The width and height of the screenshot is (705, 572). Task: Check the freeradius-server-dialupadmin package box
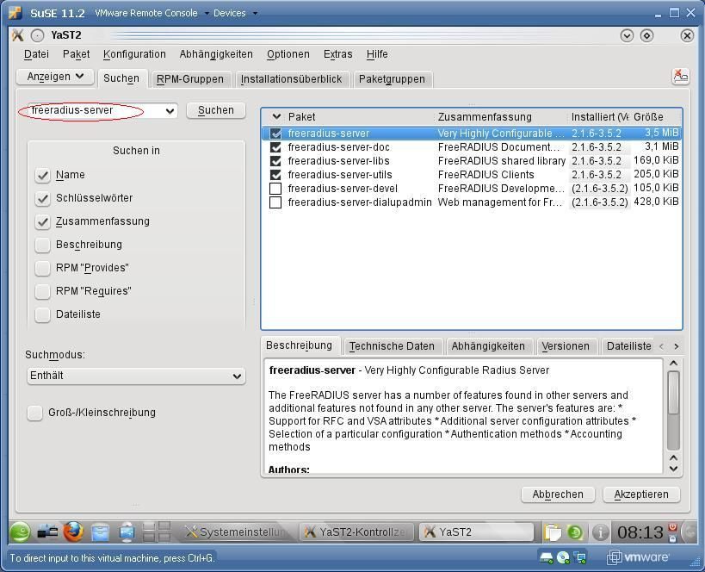(275, 202)
